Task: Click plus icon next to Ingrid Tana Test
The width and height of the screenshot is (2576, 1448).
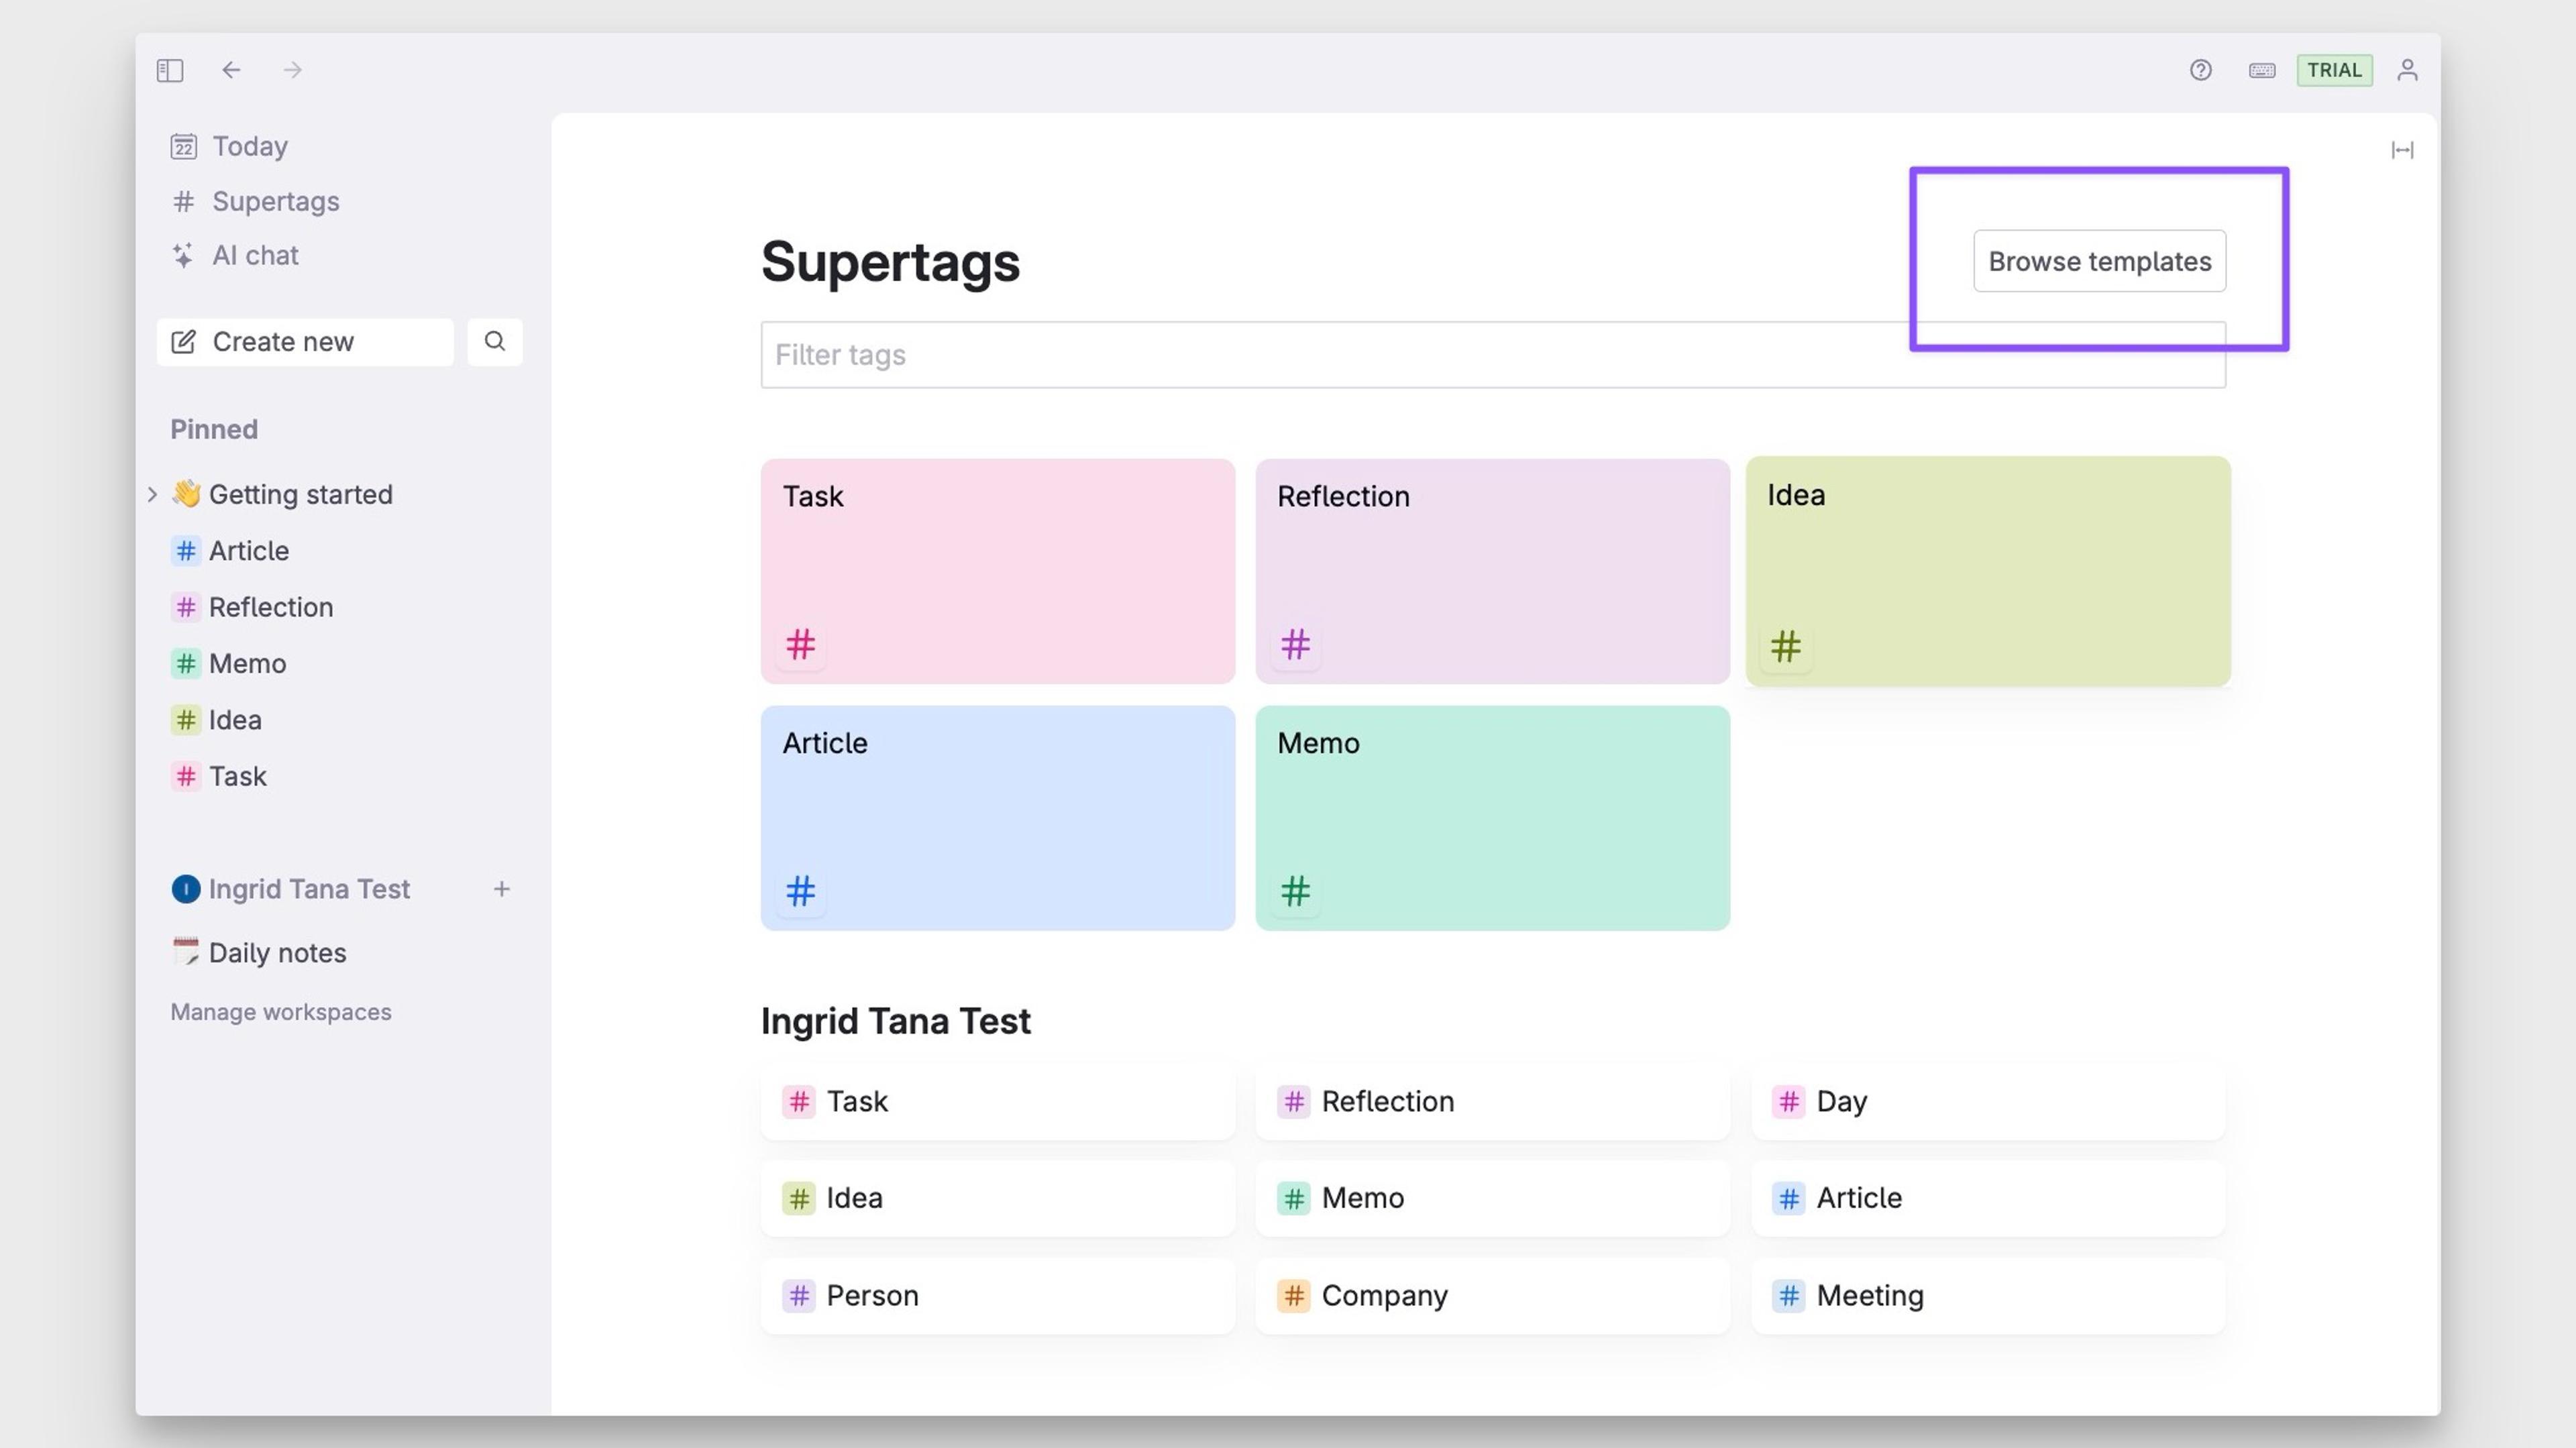Action: click(x=502, y=889)
